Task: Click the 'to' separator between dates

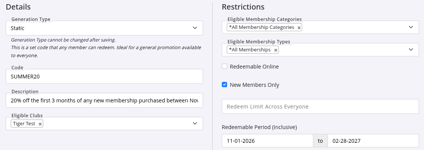Action: coord(320,141)
